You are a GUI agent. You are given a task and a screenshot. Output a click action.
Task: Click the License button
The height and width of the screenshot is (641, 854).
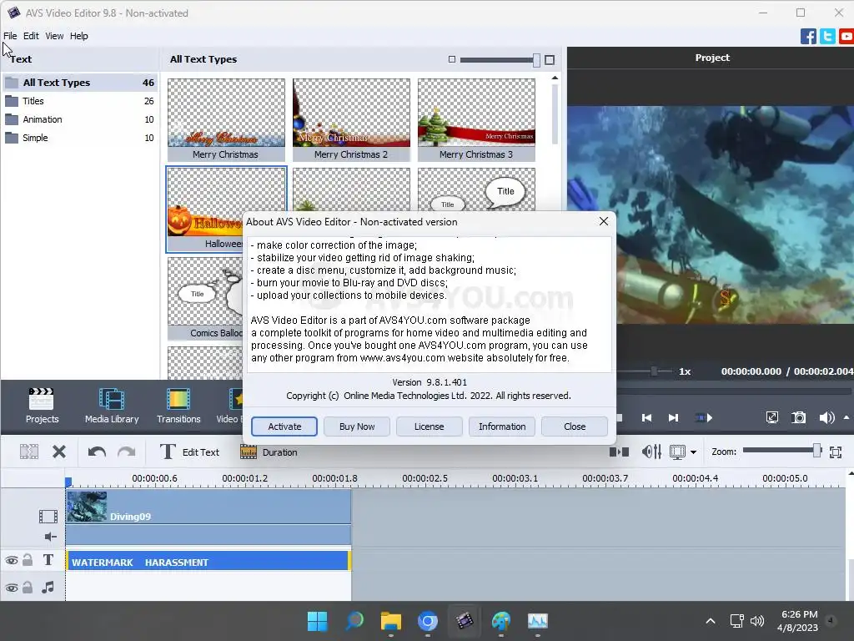click(x=430, y=426)
